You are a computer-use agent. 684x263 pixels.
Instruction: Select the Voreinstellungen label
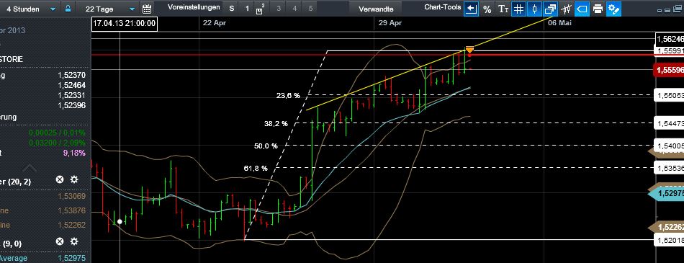pyautogui.click(x=194, y=8)
